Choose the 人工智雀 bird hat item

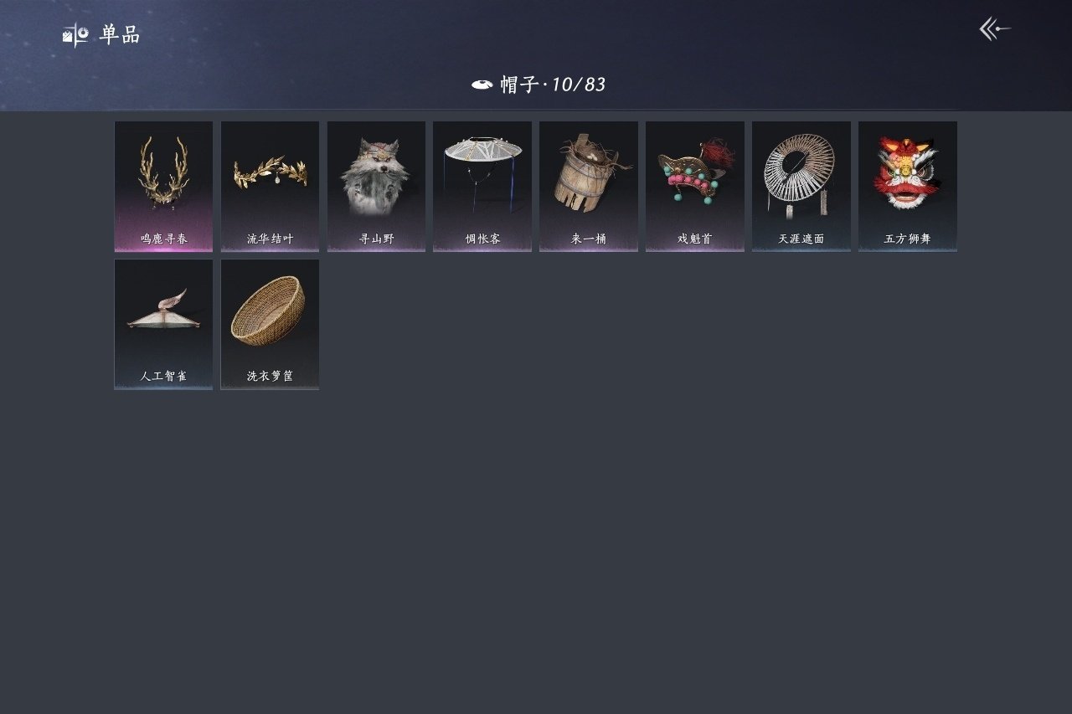tap(163, 324)
